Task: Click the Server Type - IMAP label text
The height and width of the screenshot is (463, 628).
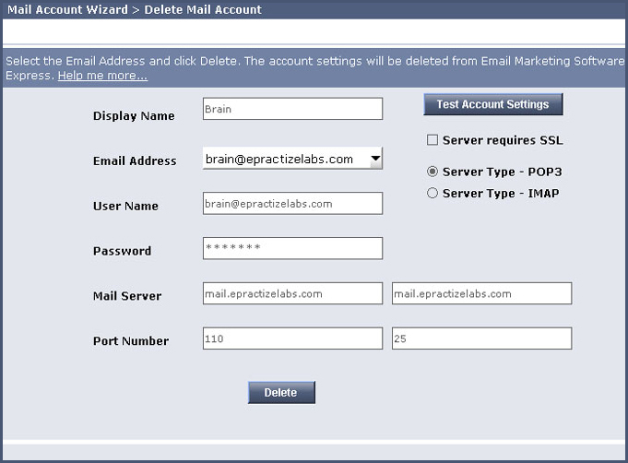Action: [501, 193]
